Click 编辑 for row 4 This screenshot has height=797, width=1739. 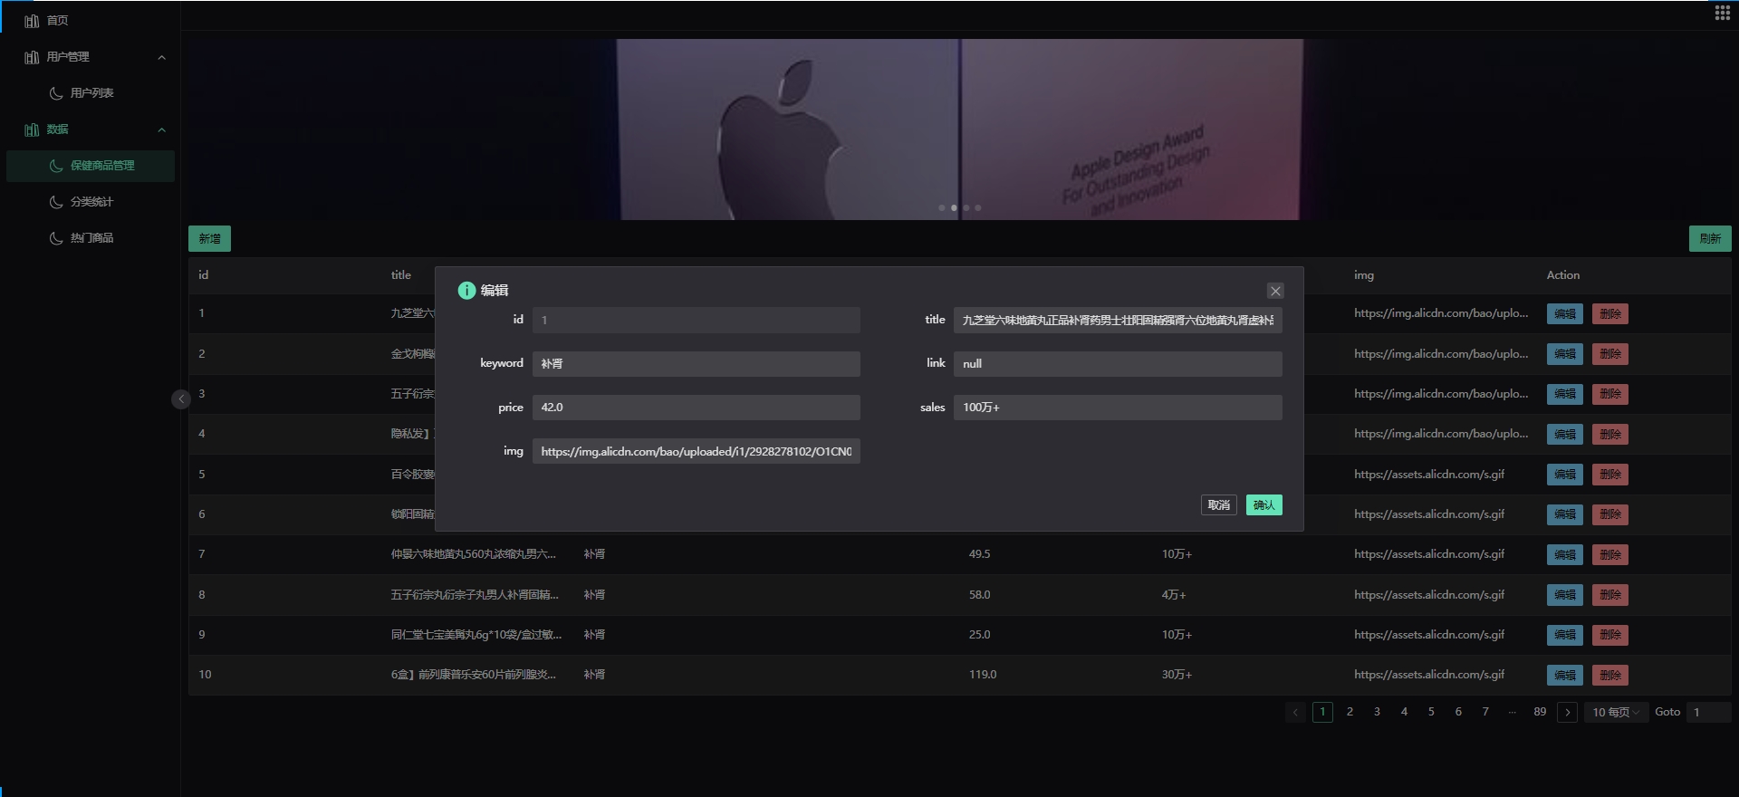coord(1564,435)
